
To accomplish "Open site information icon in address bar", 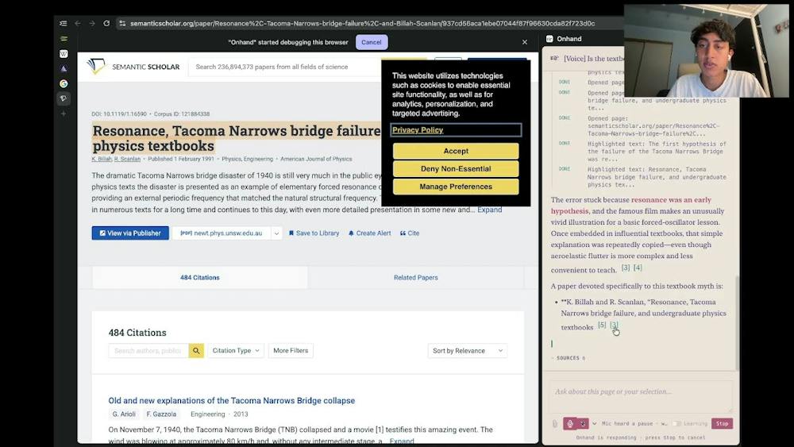I will [122, 23].
